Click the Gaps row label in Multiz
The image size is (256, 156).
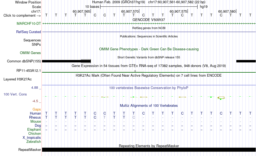pyautogui.click(x=37, y=109)
